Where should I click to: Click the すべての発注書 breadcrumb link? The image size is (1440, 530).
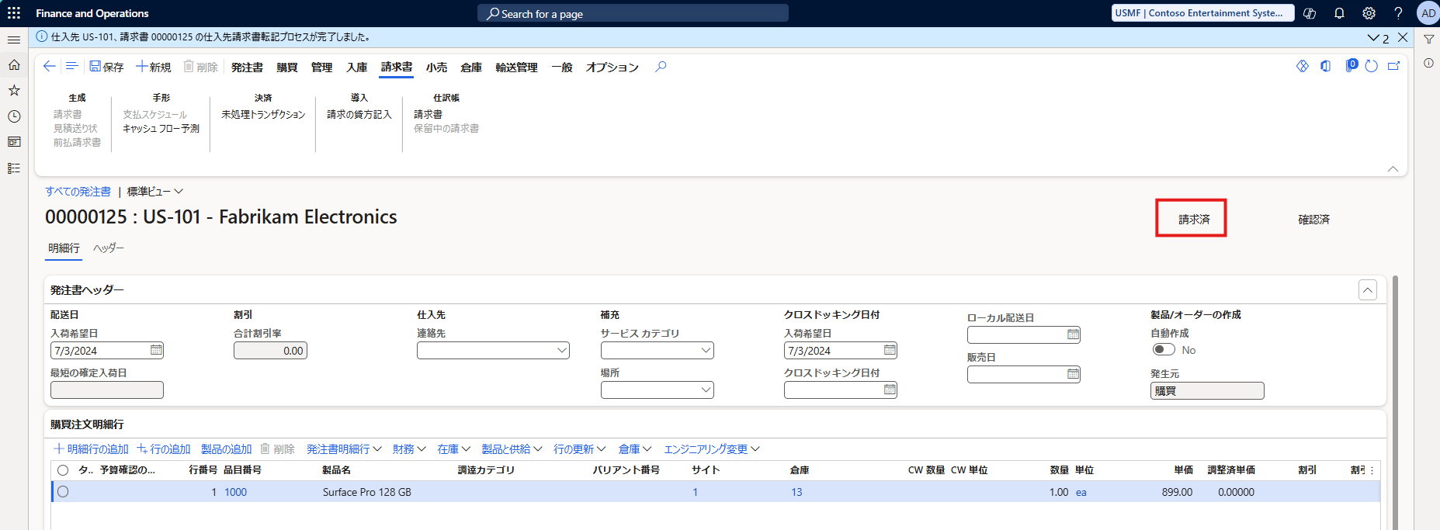tap(78, 192)
